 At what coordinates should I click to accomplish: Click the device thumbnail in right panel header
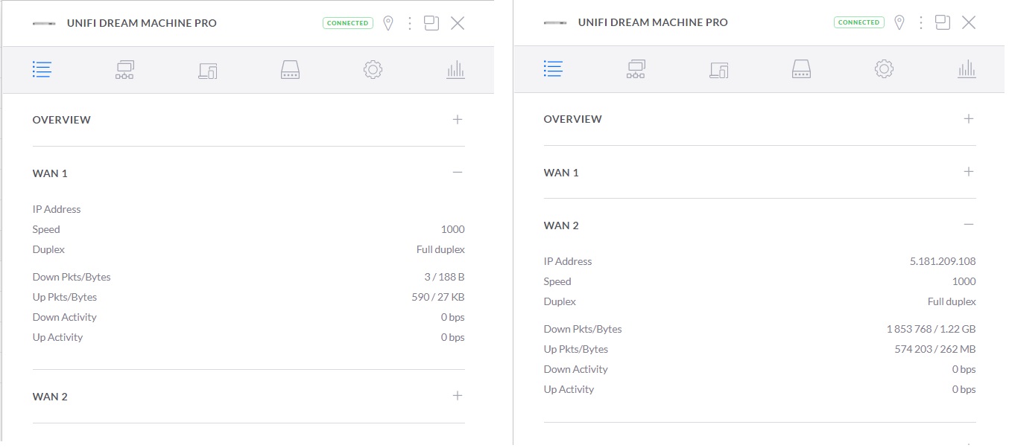tap(555, 22)
